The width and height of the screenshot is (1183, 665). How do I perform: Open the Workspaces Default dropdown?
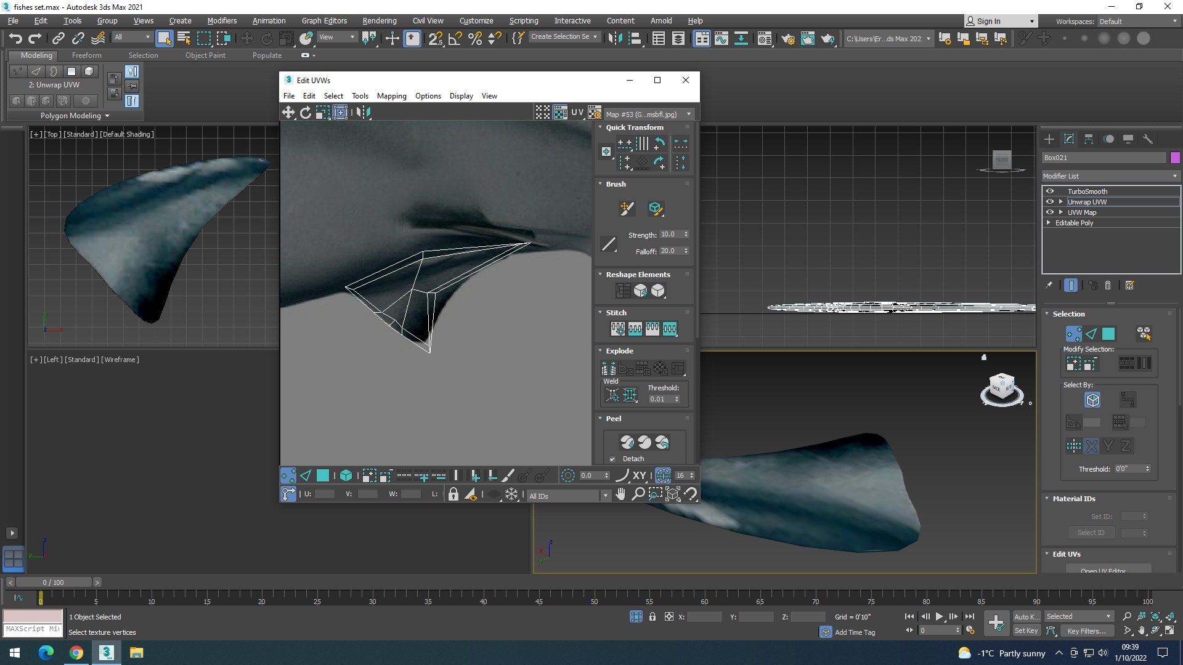click(x=1138, y=22)
